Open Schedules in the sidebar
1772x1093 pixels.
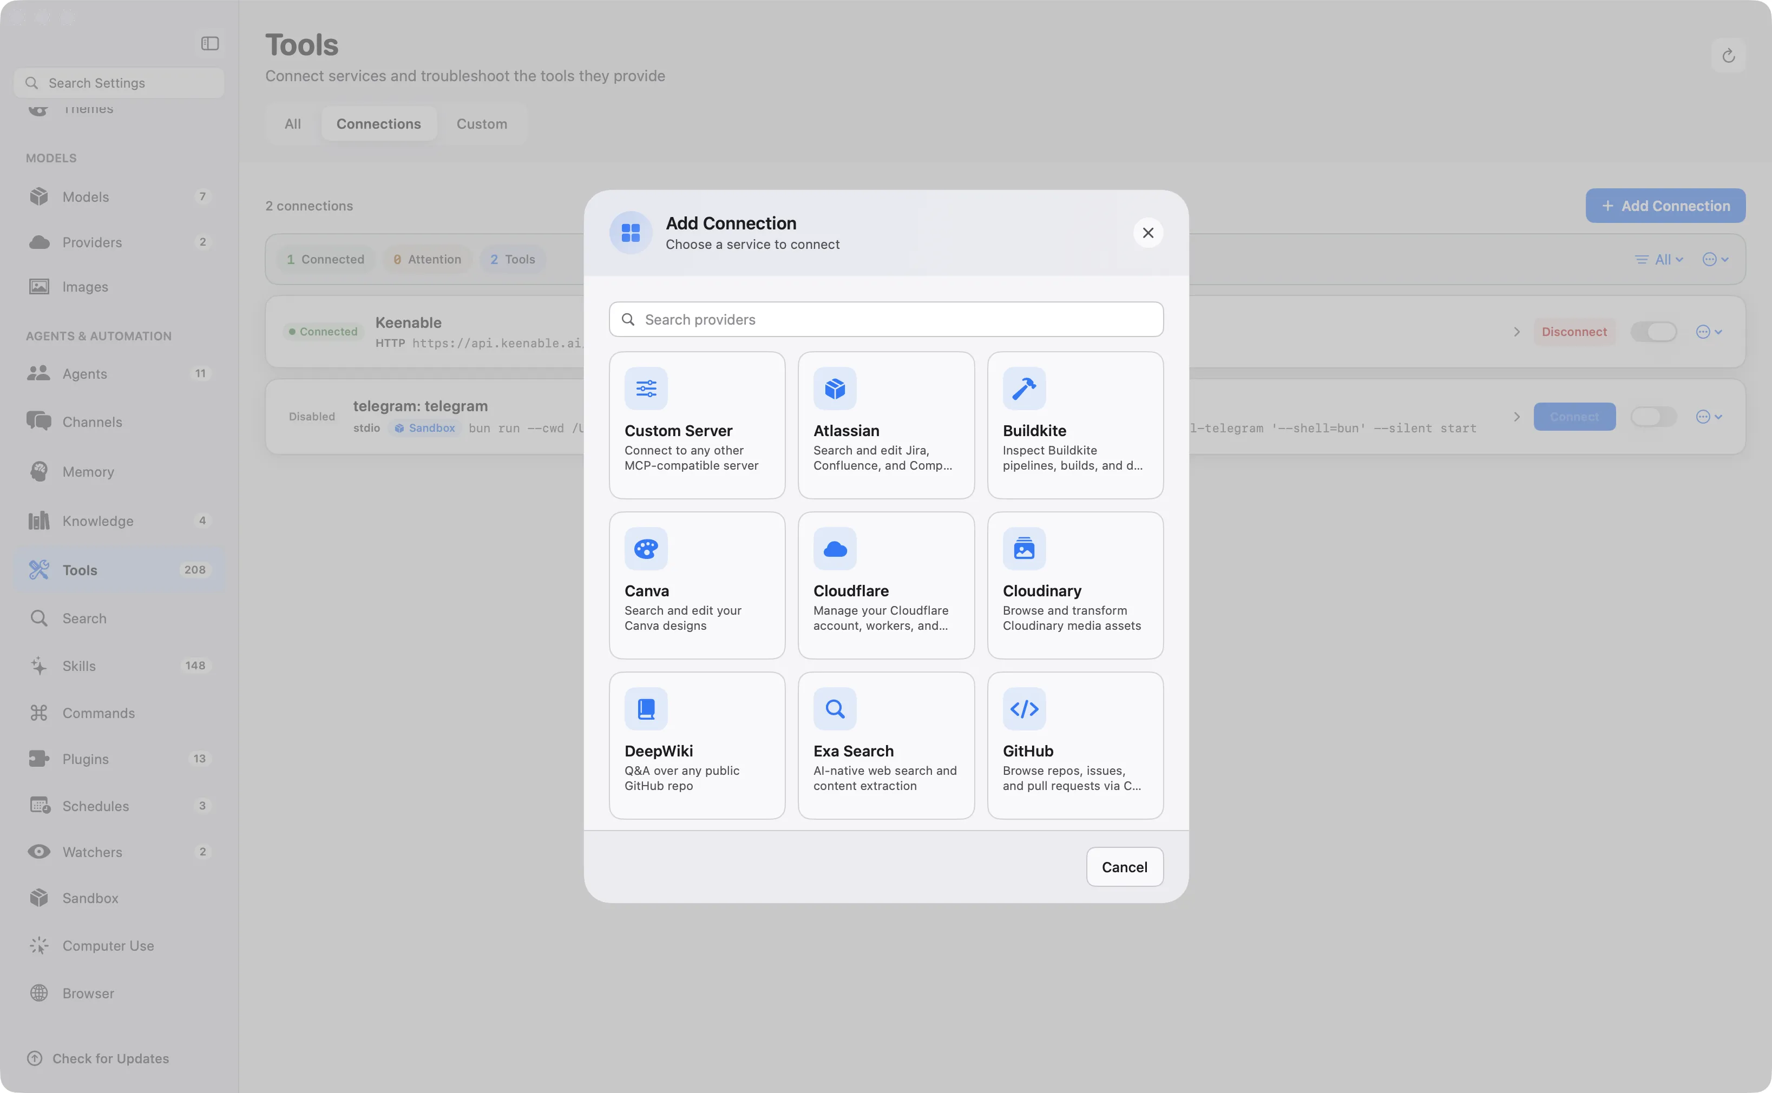pyautogui.click(x=119, y=806)
